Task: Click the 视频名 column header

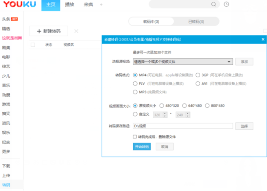Action: click(x=69, y=45)
